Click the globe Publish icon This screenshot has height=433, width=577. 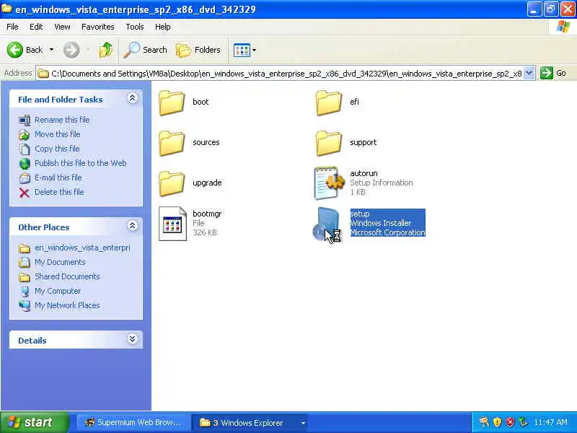tap(25, 164)
